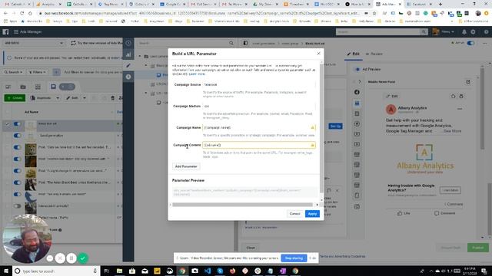Image resolution: width=492 pixels, height=276 pixels.
Task: Toggle the switch on the seventh ad row
Action: click(17, 194)
